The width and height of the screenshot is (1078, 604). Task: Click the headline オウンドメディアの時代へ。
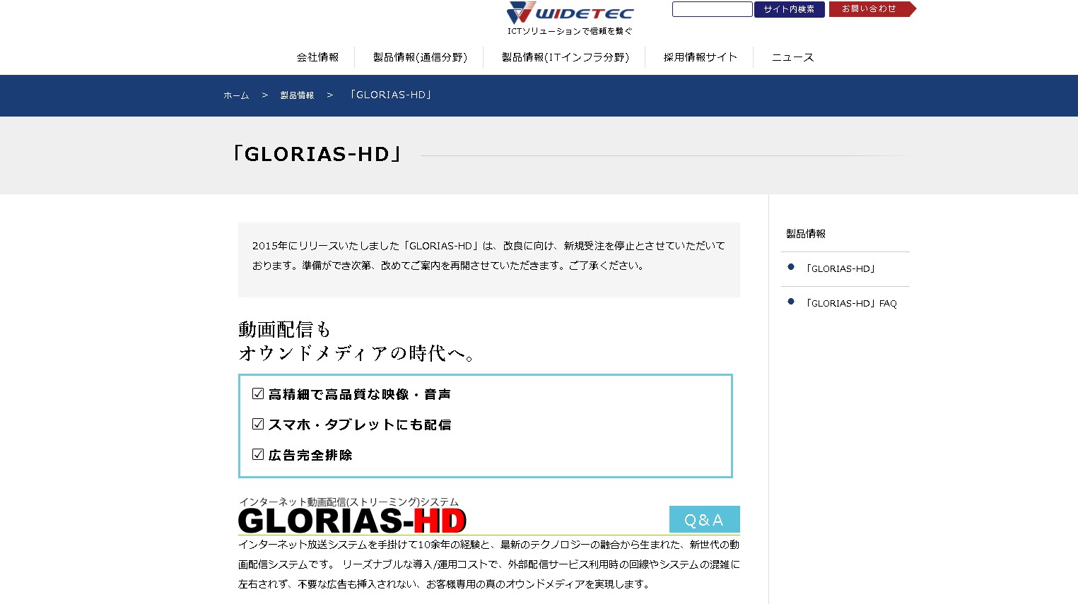357,353
